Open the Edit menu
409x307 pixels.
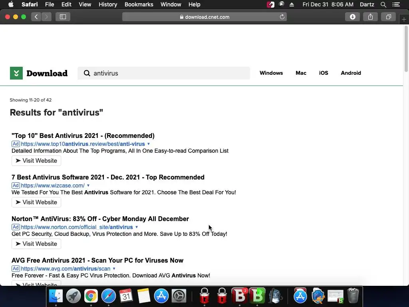coord(66,4)
